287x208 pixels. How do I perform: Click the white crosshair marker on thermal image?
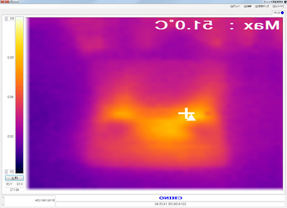point(186,113)
